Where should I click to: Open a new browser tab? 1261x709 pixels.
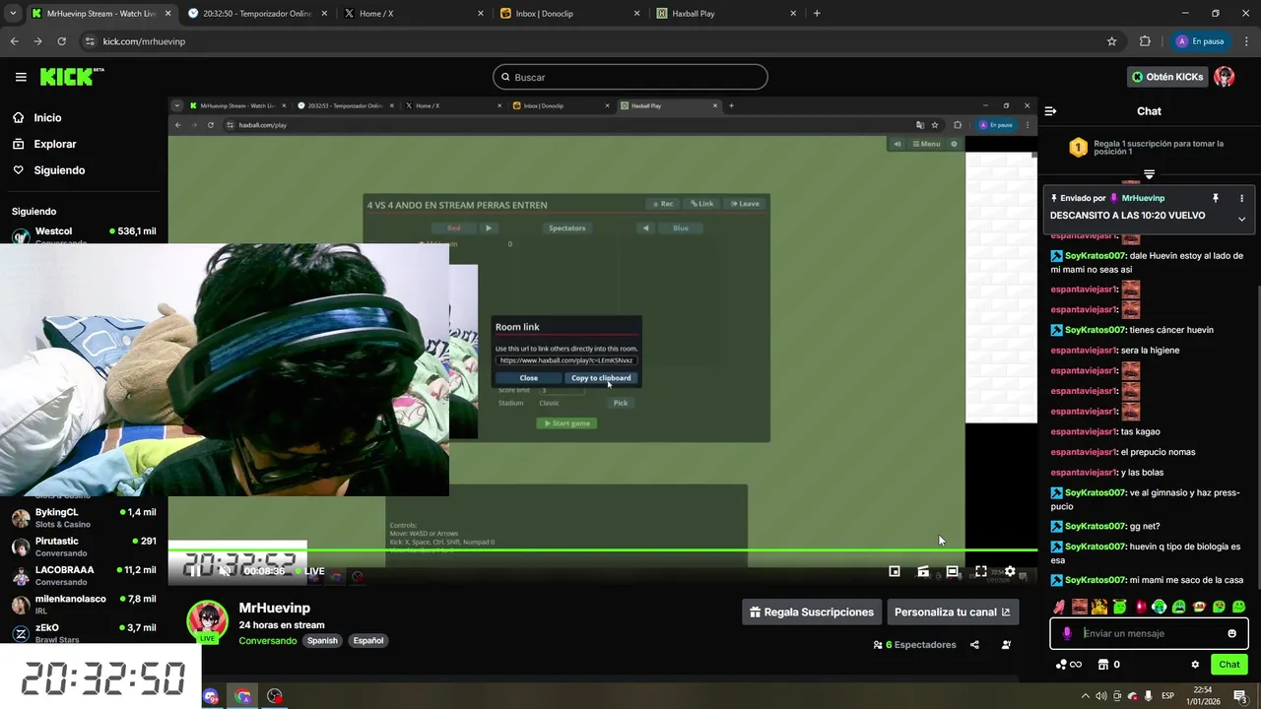click(817, 14)
